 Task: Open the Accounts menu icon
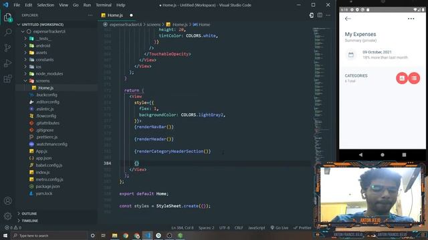pos(7,201)
